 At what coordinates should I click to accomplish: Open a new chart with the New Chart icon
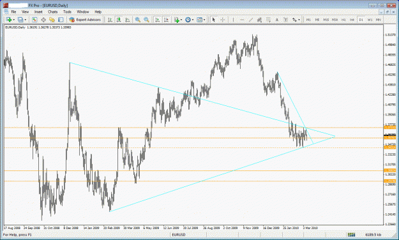click(x=9, y=20)
